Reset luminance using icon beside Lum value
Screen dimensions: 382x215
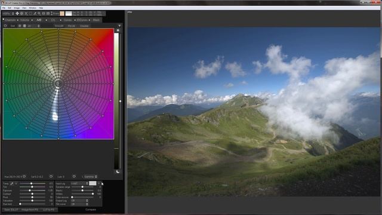74,177
